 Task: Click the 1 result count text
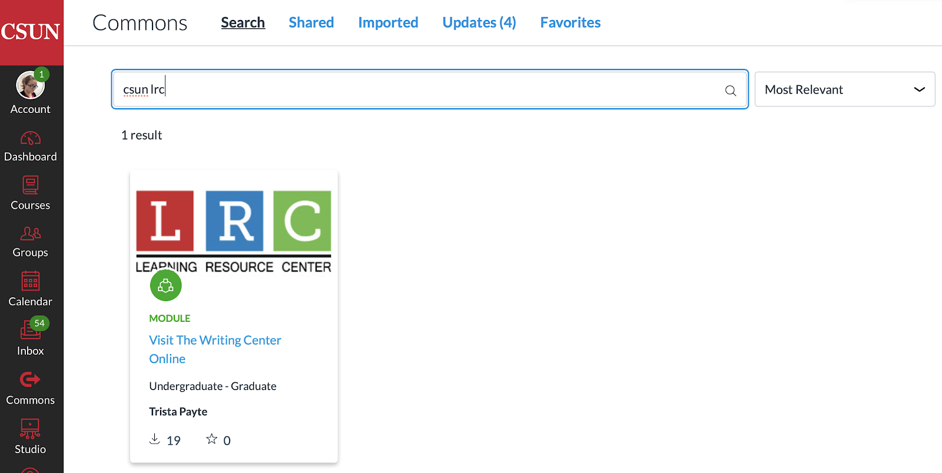(141, 135)
